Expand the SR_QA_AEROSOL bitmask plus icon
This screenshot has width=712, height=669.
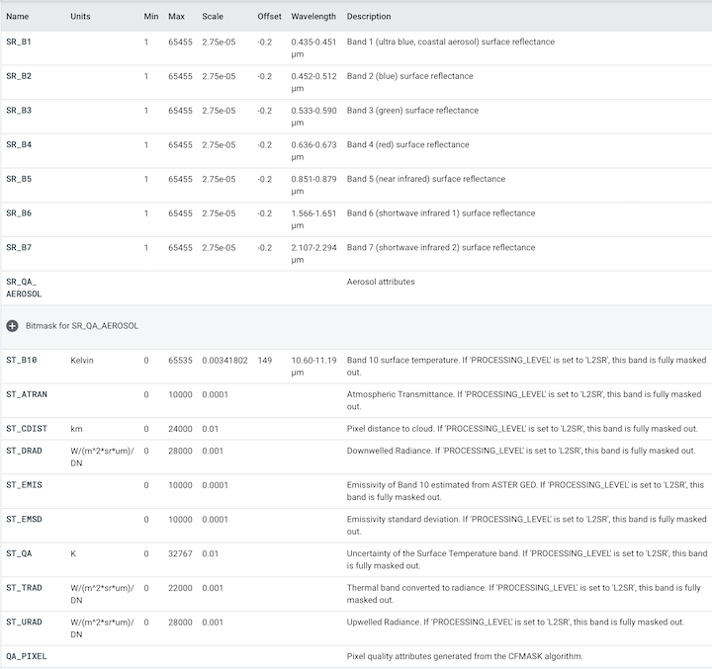(x=13, y=325)
